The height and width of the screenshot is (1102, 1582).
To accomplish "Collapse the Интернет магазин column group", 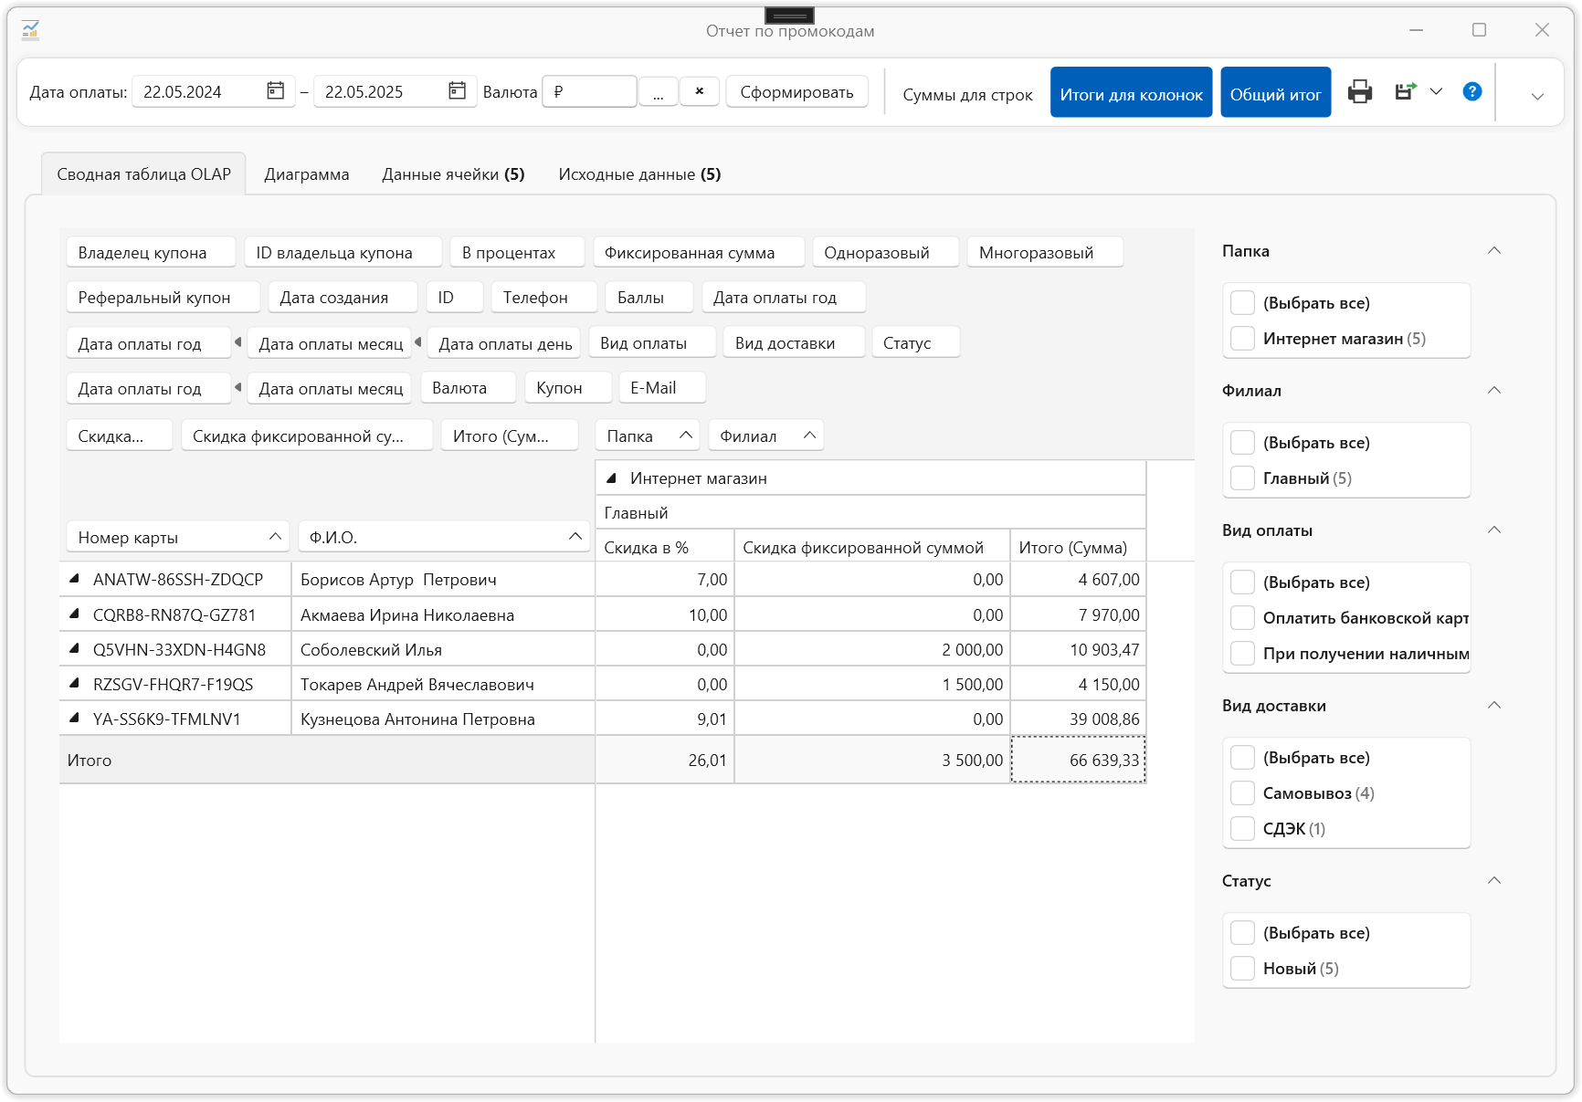I will coord(612,478).
